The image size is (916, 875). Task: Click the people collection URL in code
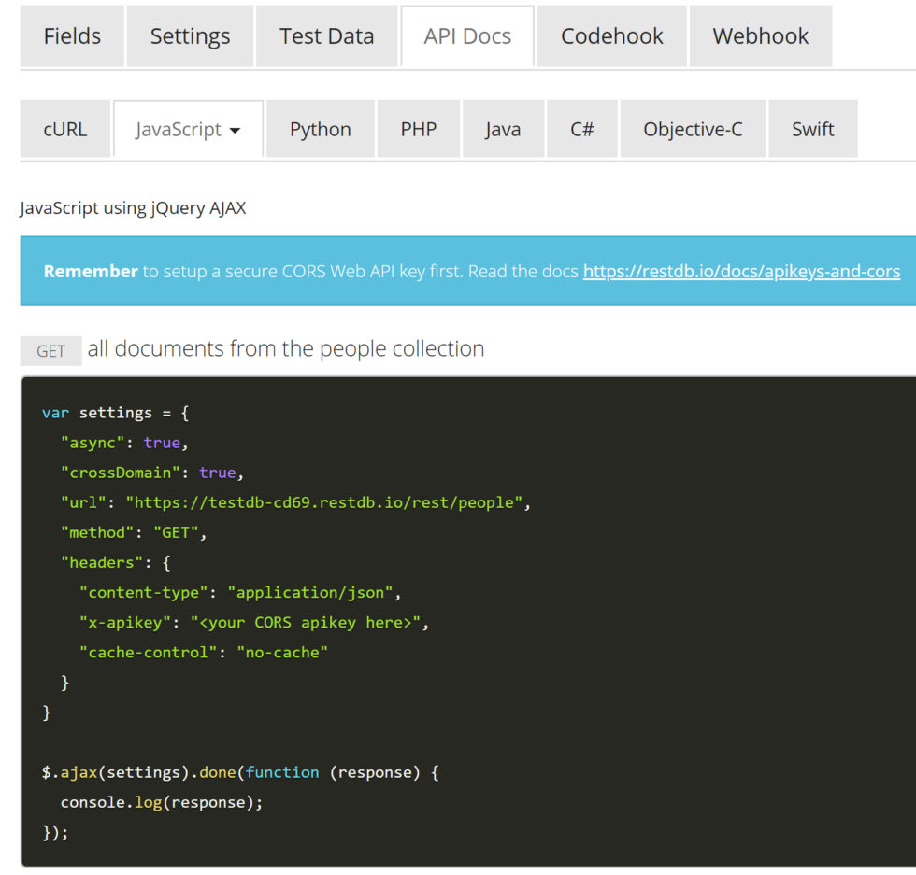[323, 502]
